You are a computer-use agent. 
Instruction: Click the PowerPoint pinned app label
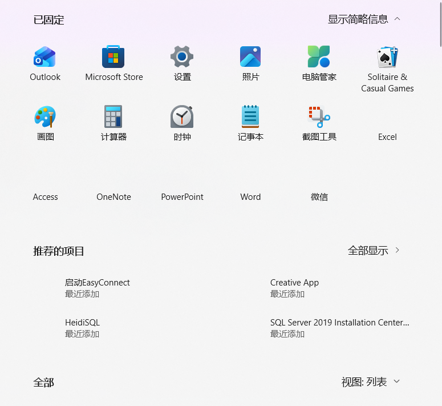tap(182, 197)
